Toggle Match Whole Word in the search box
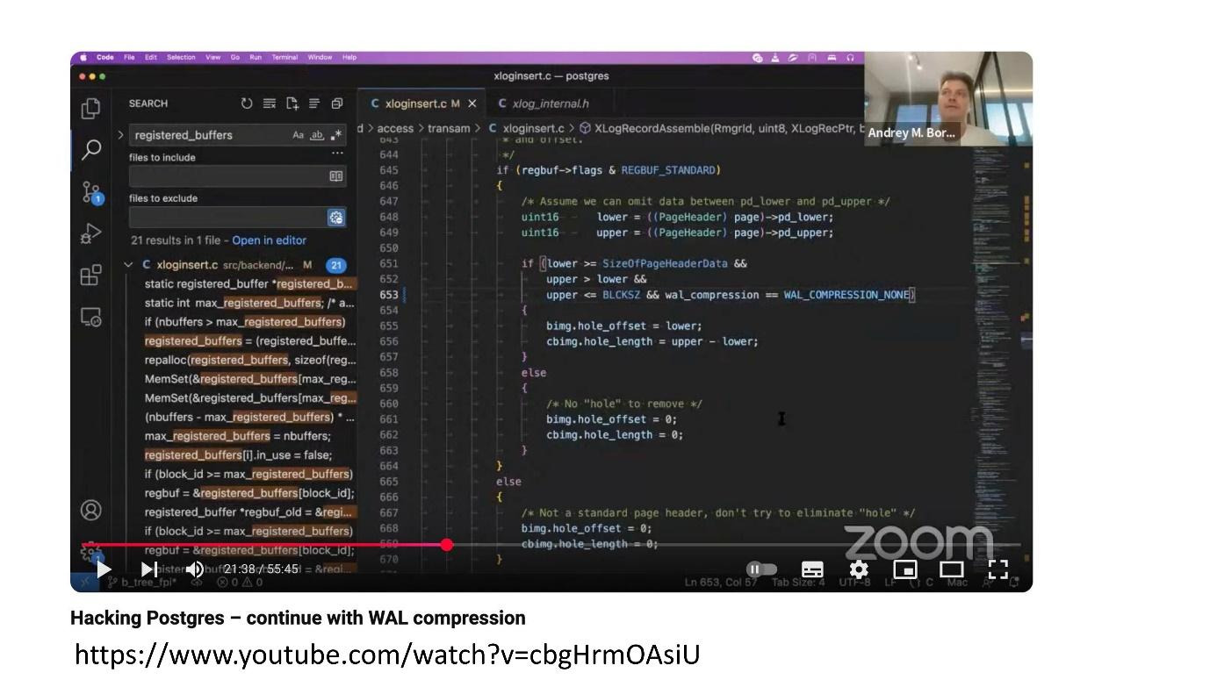 (317, 135)
